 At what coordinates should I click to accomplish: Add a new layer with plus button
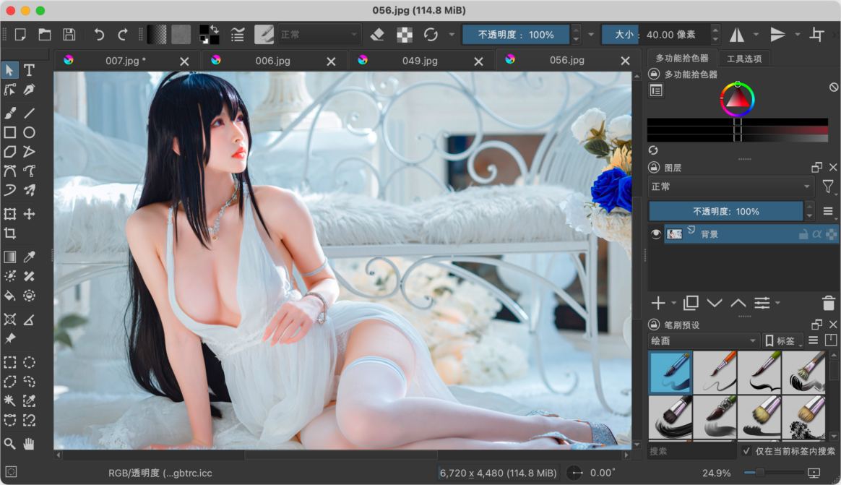pyautogui.click(x=658, y=303)
